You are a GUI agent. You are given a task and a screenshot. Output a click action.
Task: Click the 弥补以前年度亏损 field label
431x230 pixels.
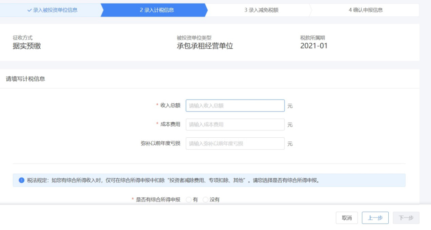(160, 143)
